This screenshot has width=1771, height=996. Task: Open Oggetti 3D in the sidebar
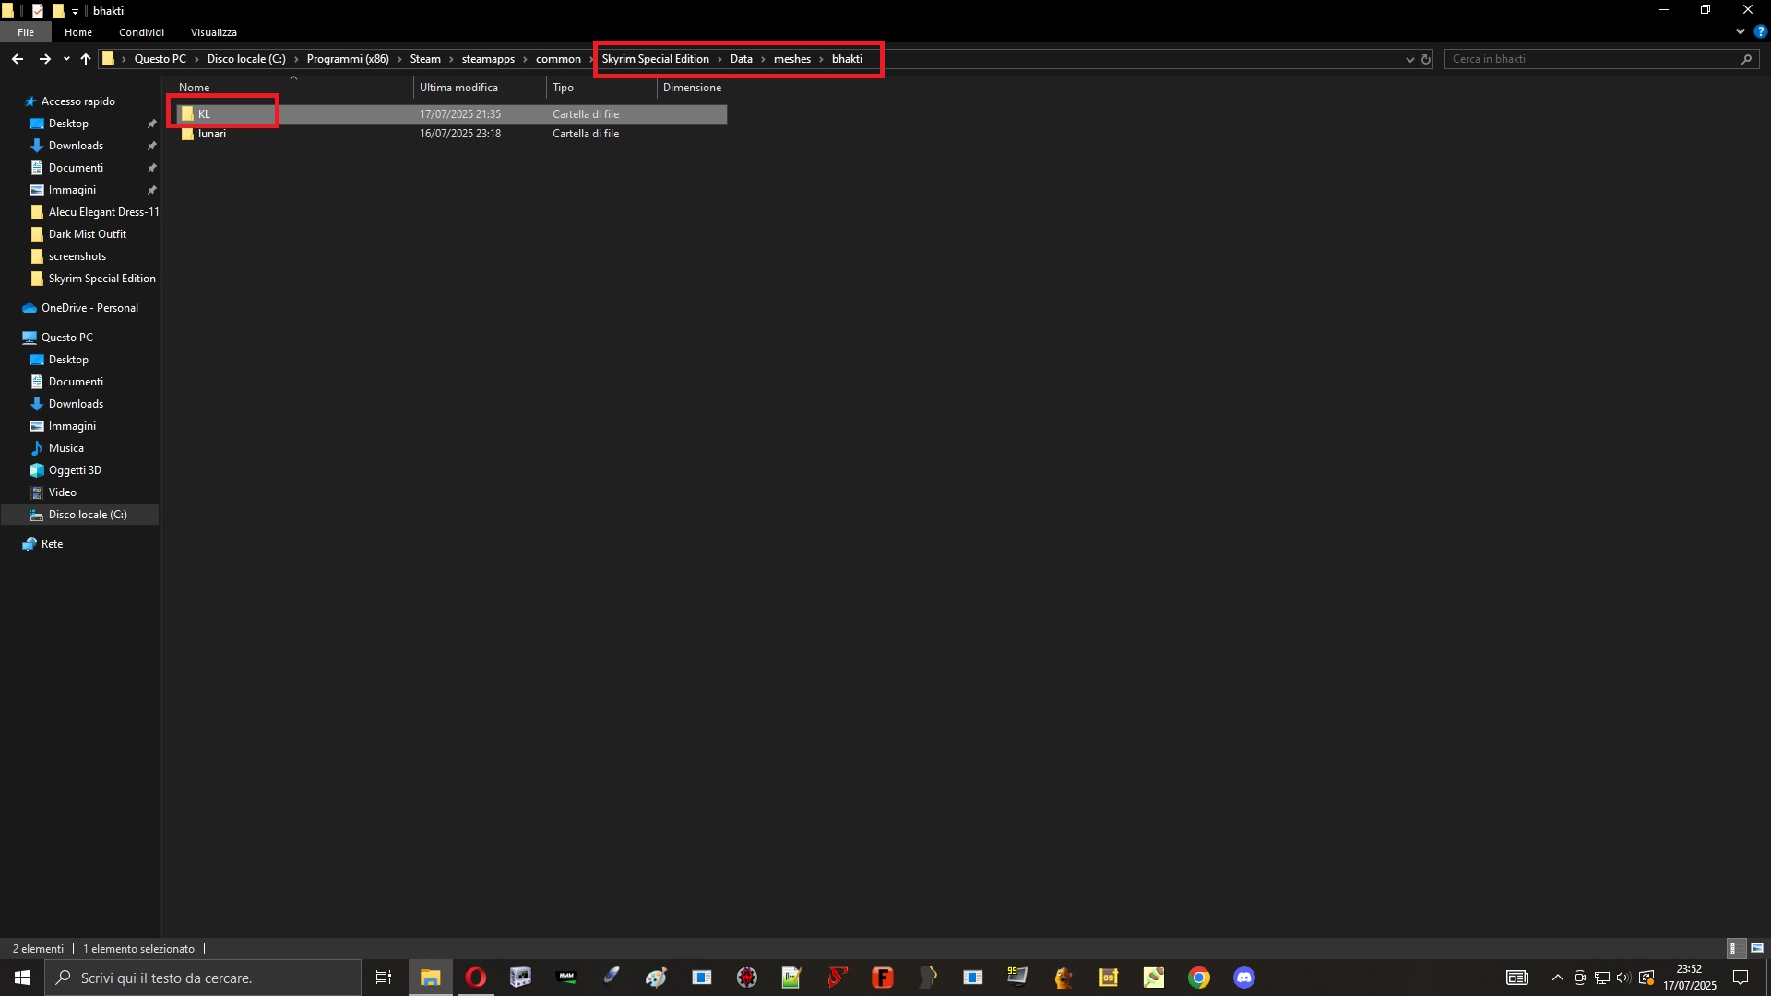click(75, 470)
